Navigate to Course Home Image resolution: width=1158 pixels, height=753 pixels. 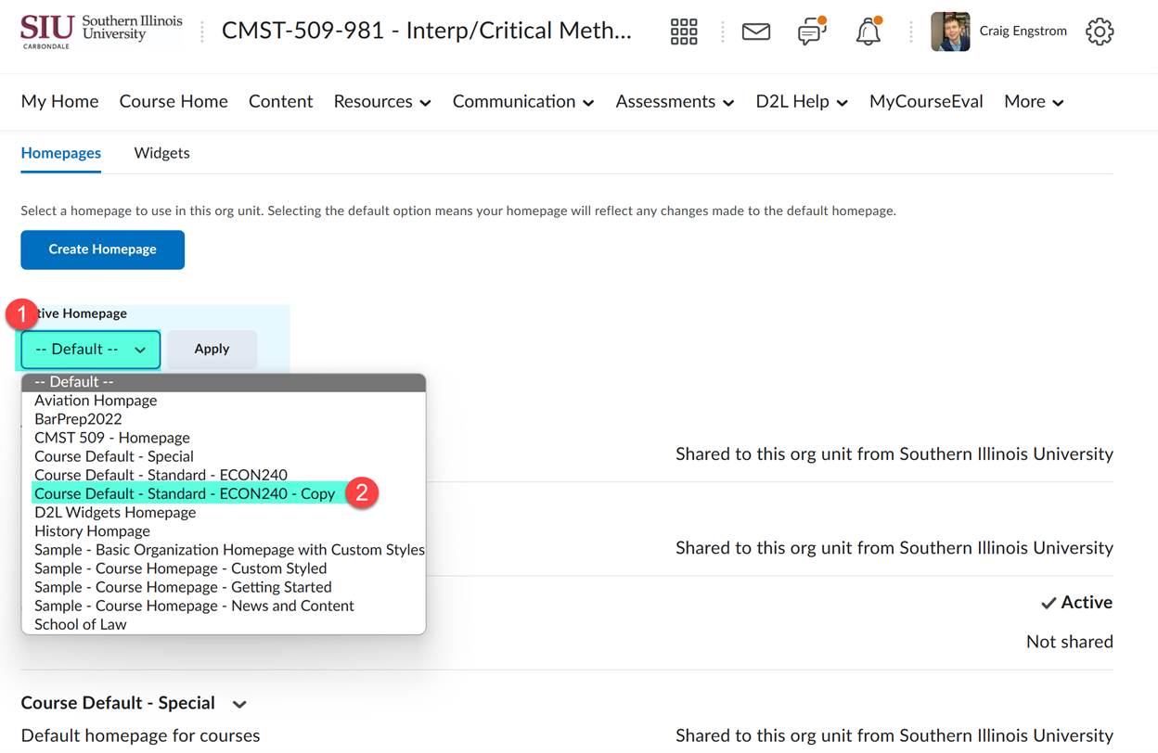click(x=173, y=101)
